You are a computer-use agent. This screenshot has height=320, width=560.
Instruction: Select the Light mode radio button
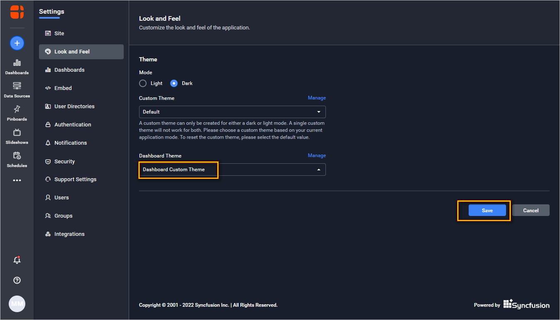pyautogui.click(x=143, y=83)
